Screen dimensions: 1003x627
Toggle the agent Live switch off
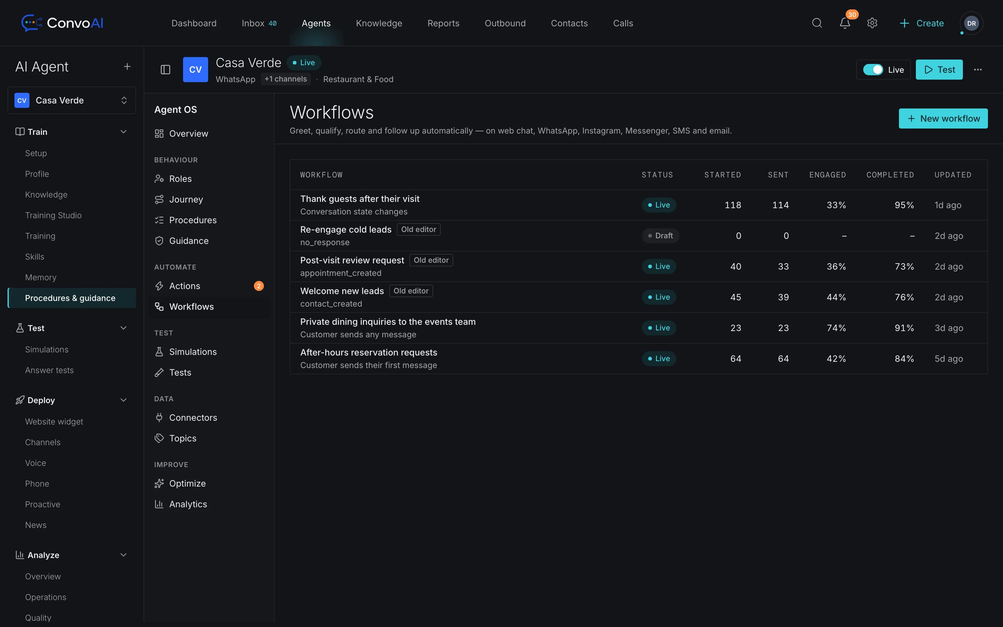(873, 69)
